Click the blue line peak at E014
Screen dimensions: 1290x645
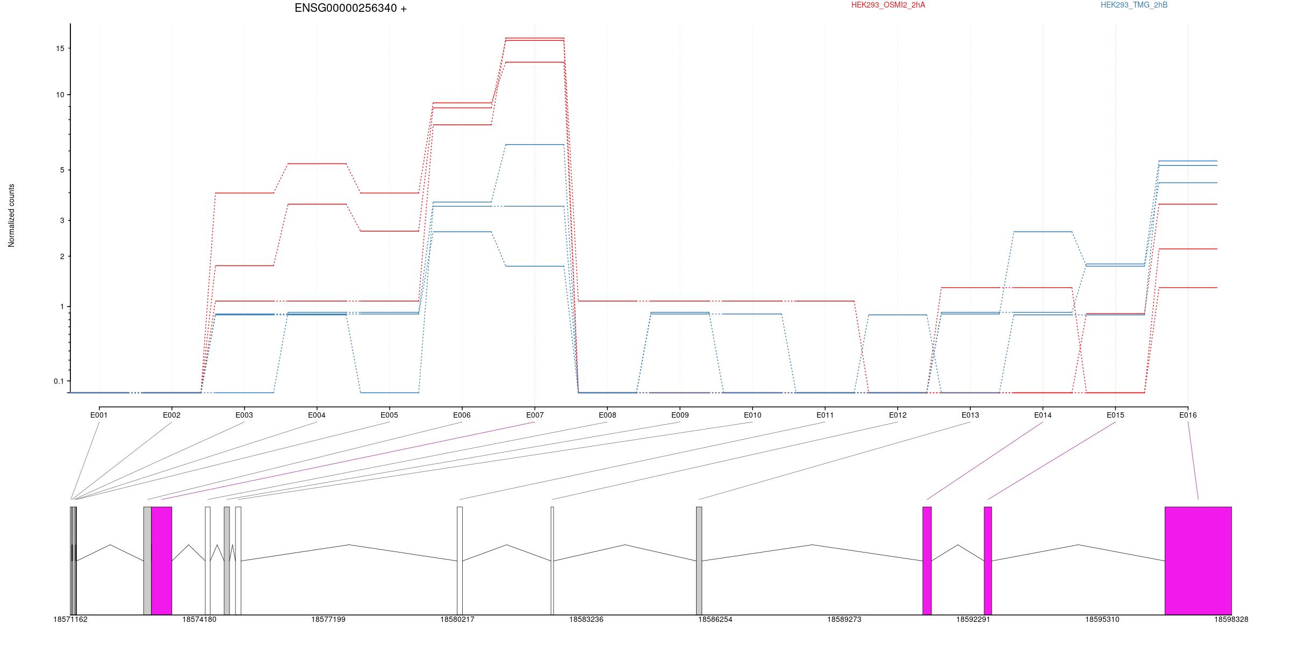pyautogui.click(x=1043, y=232)
